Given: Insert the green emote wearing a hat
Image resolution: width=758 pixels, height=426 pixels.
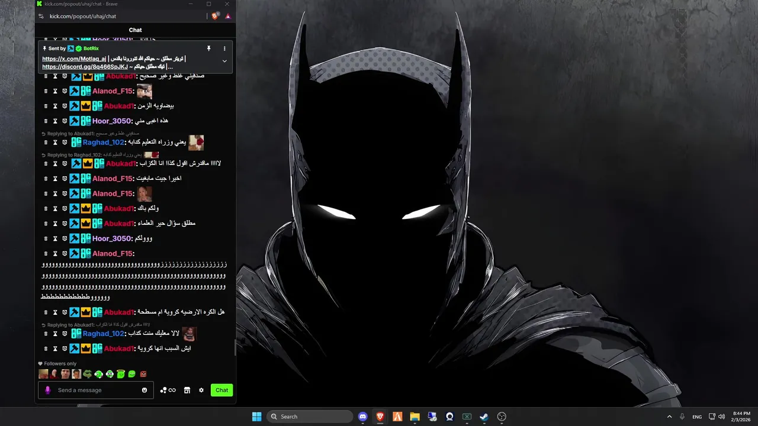Looking at the screenshot, I should click(x=121, y=374).
